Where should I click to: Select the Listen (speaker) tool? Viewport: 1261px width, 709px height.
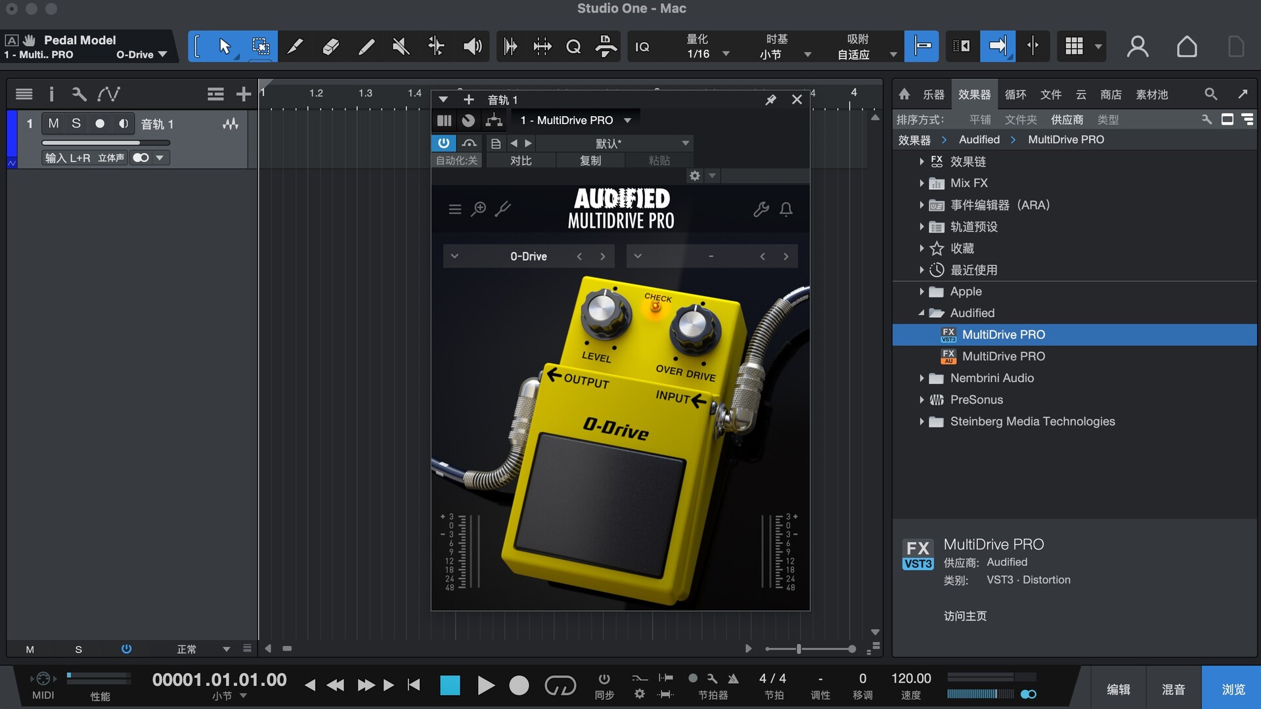pos(472,47)
